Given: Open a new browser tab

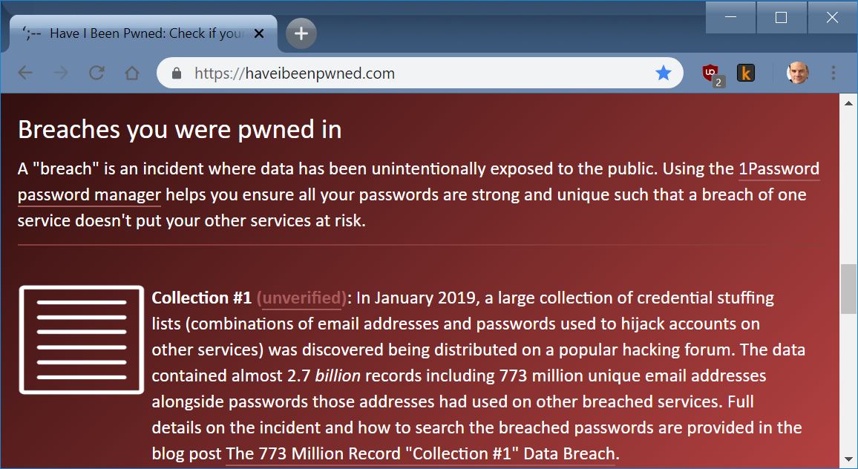Looking at the screenshot, I should 301,33.
